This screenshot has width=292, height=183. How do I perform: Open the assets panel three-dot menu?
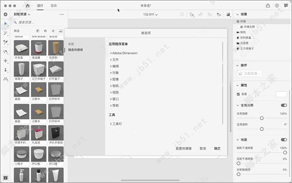(x=62, y=14)
